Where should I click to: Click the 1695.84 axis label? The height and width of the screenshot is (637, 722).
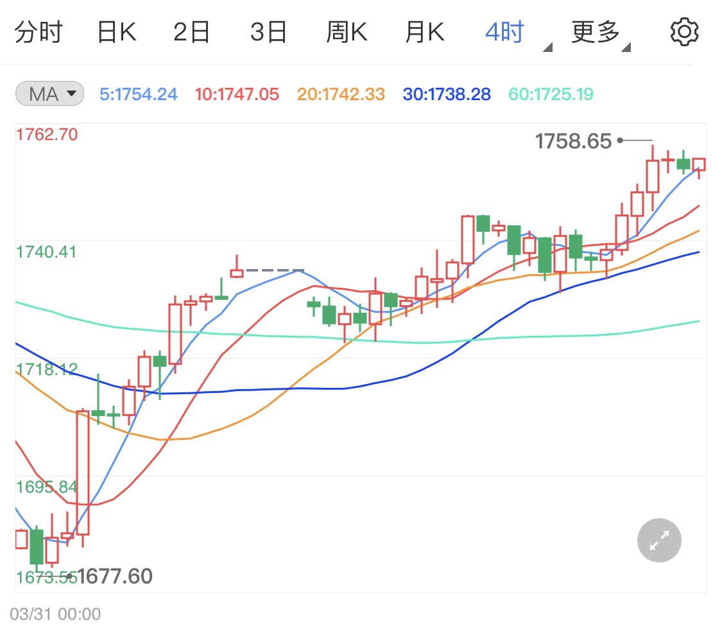point(46,486)
